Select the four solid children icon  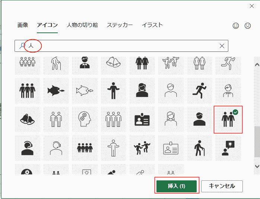[x=85, y=148]
